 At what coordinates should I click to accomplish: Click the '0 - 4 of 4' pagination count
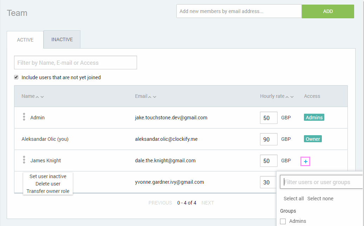click(187, 203)
